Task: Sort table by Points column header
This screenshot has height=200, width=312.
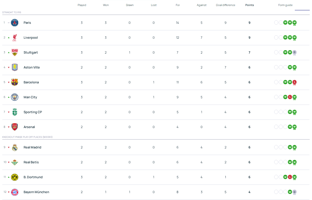Action: 250,5
